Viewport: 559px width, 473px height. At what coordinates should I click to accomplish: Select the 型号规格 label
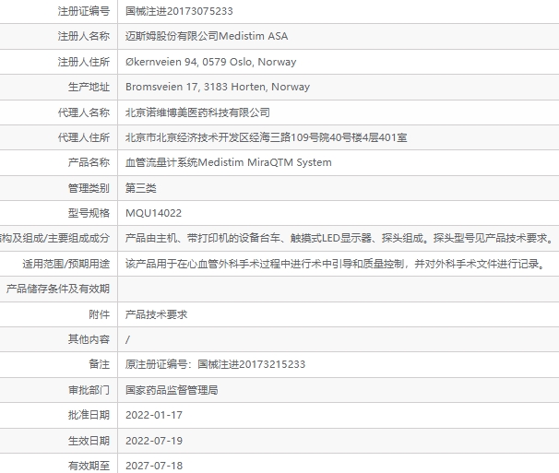click(89, 213)
